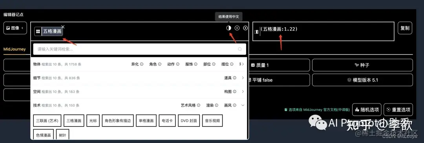Click the grid icon beside 五格漫画 tag

click(38, 31)
